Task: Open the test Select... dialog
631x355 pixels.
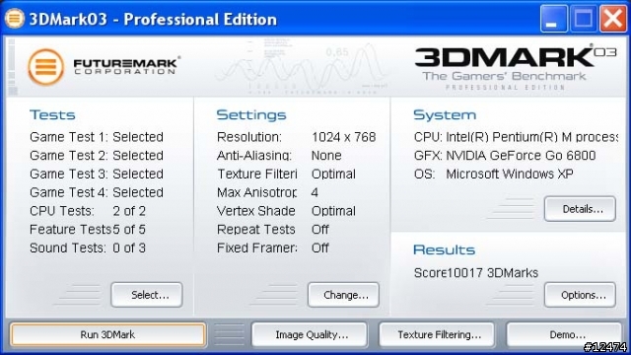Action: coord(147,295)
